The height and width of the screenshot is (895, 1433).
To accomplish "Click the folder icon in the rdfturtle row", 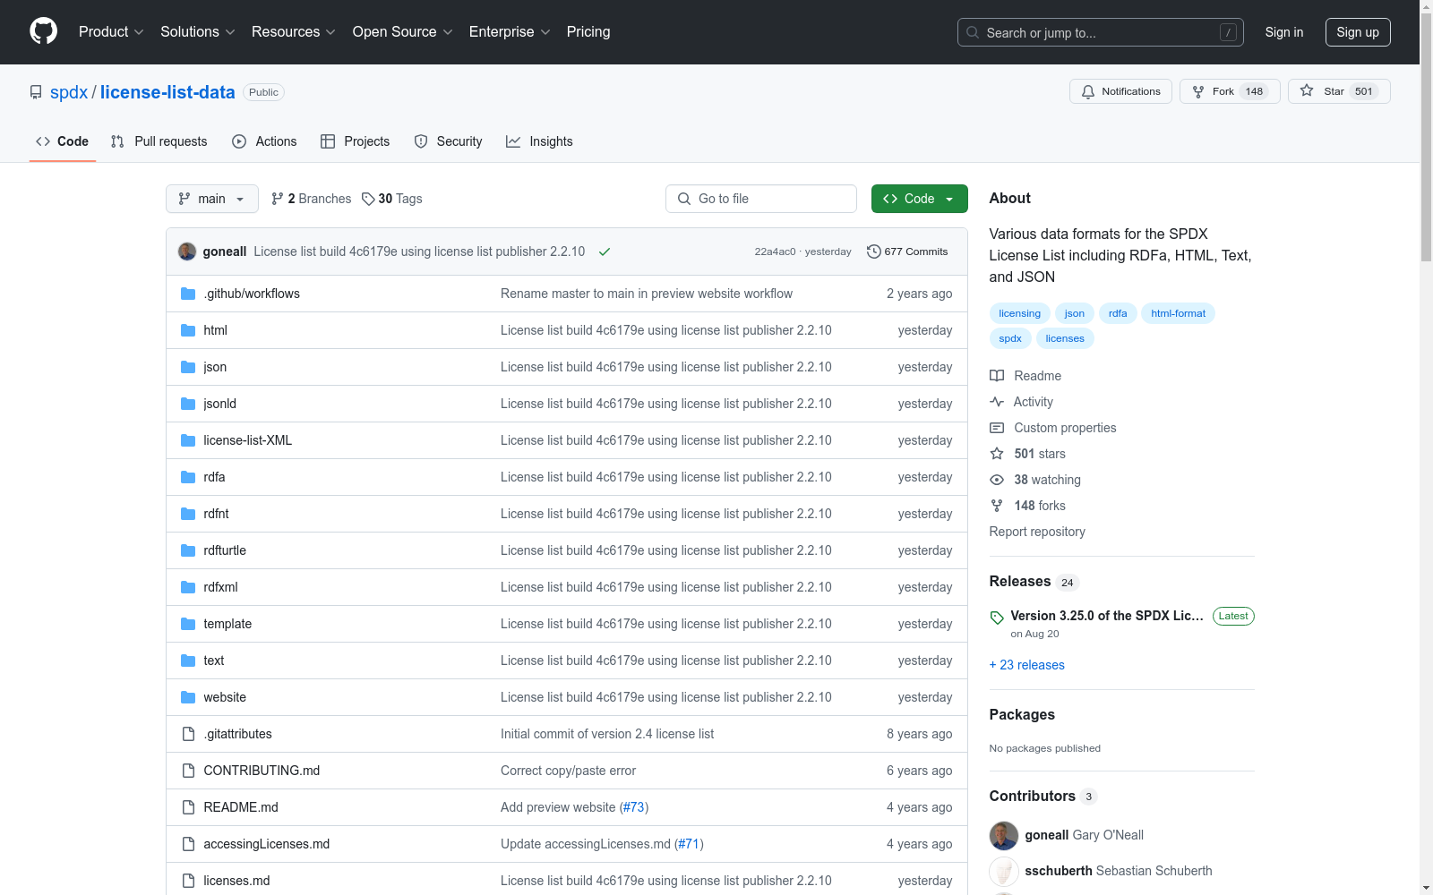I will coord(188,550).
